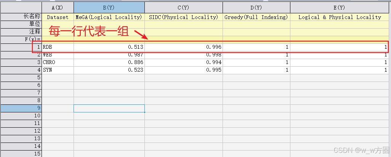Select row header 5
This screenshot has width=391, height=157.
tap(21, 77)
